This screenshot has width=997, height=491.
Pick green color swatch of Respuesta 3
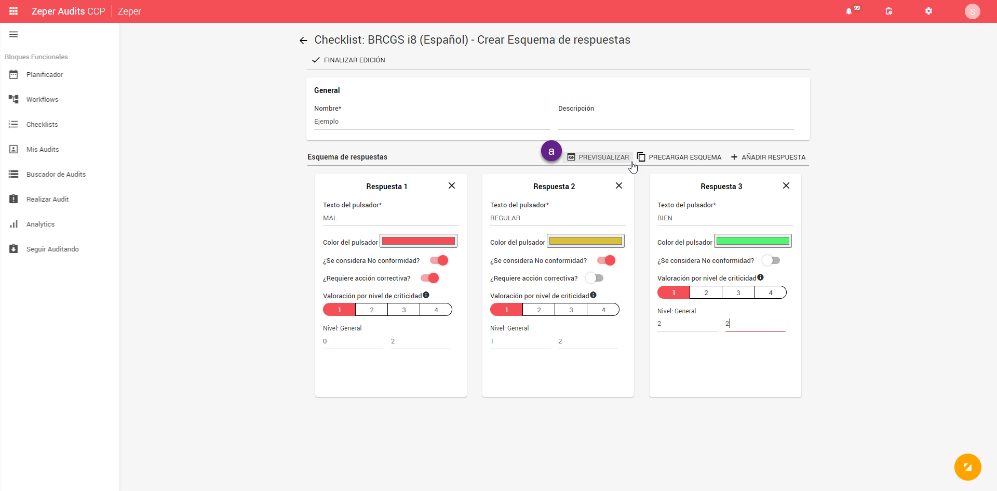click(753, 241)
